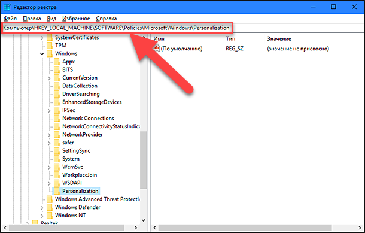Viewport: 365px width, 233px height.
Task: Click the REG_SZ type cell
Action: [235, 49]
